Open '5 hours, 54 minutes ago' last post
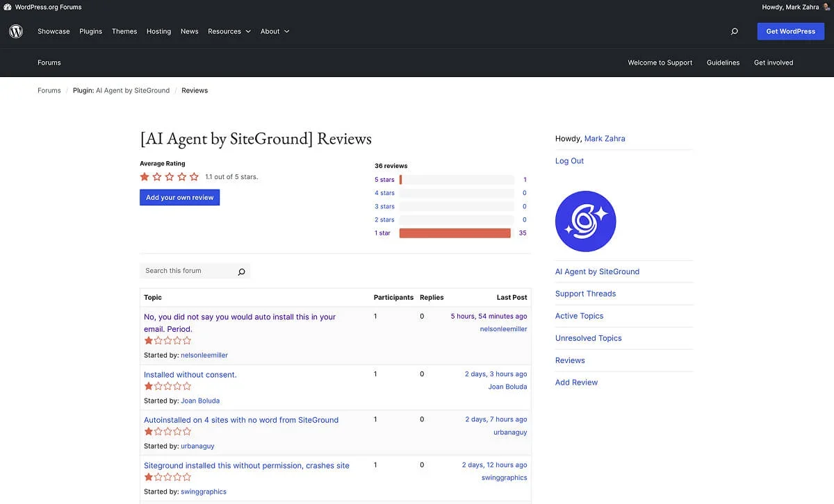 point(489,317)
